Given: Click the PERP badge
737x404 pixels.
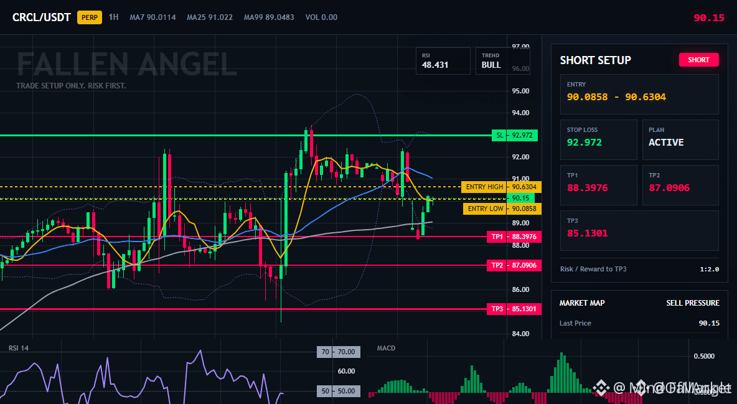Looking at the screenshot, I should pyautogui.click(x=89, y=17).
